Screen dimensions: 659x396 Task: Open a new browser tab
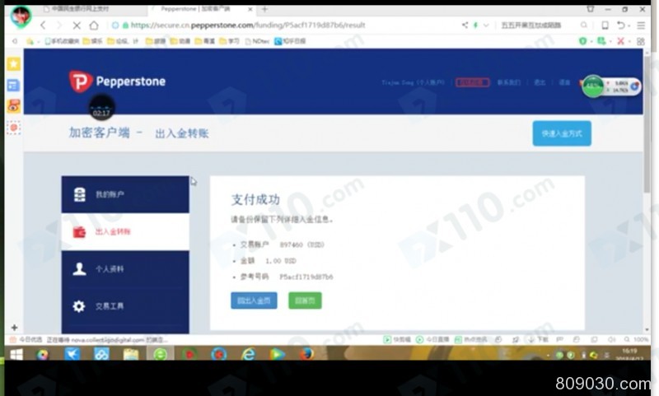point(264,9)
